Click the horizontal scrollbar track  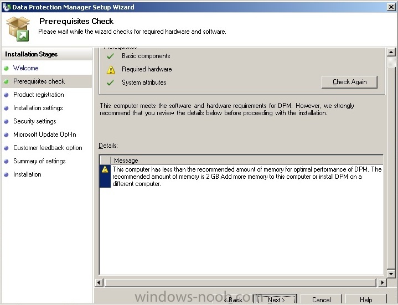(240, 282)
